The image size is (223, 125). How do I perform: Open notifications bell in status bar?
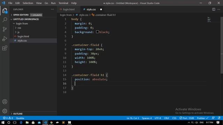coord(219,118)
